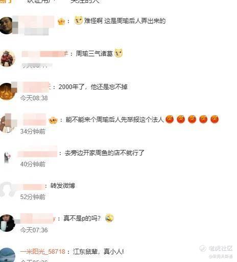
Task: Click the doge emoji after 周瑜三气诸葛
Action: [118, 53]
